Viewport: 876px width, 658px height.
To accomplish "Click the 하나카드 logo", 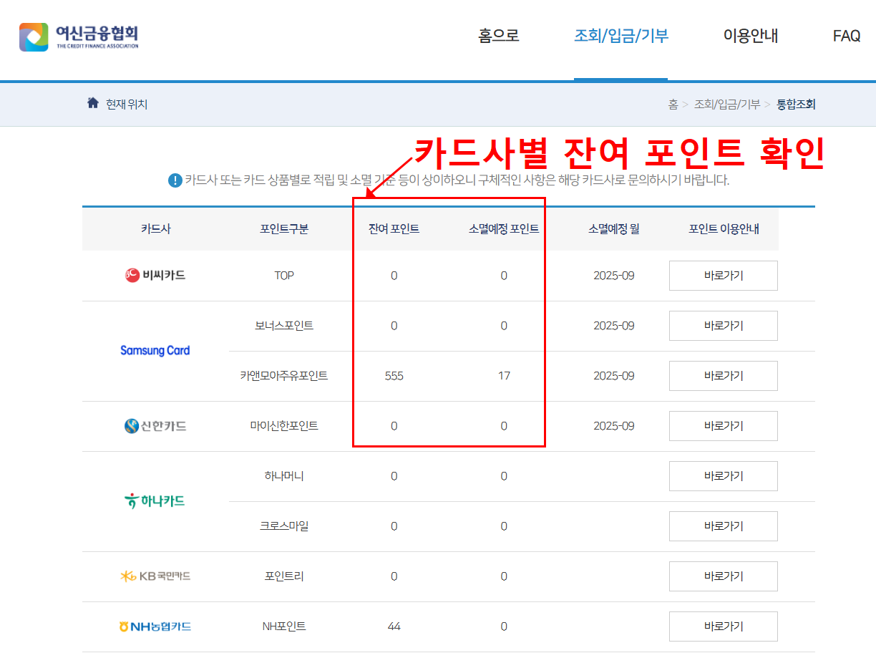I will (155, 501).
